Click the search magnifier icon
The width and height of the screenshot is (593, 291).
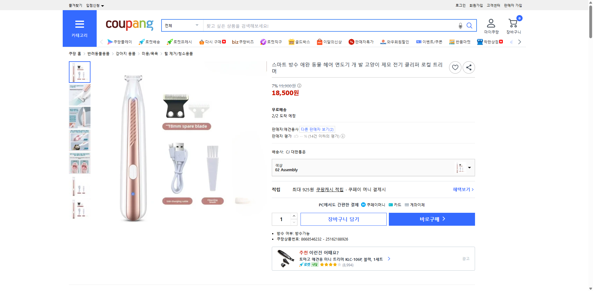[469, 26]
